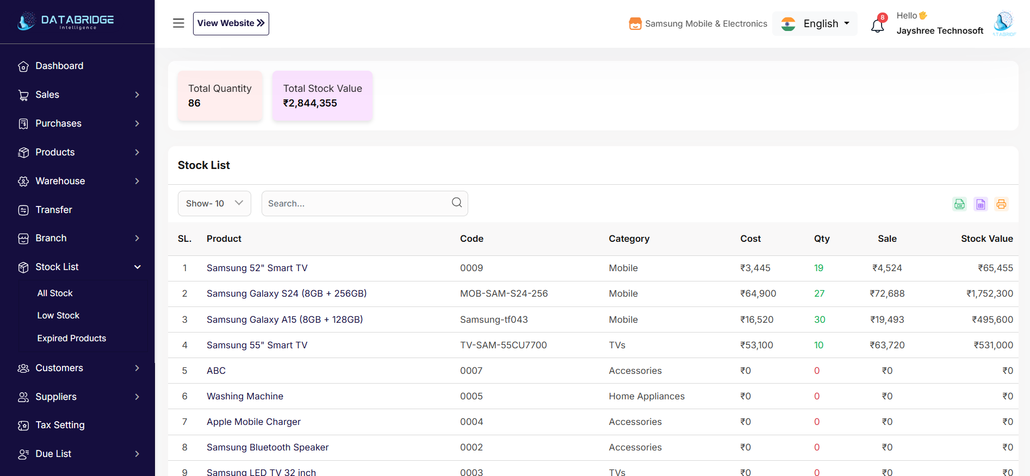This screenshot has width=1030, height=476.
Task: Print the stock list
Action: [x=1001, y=204]
